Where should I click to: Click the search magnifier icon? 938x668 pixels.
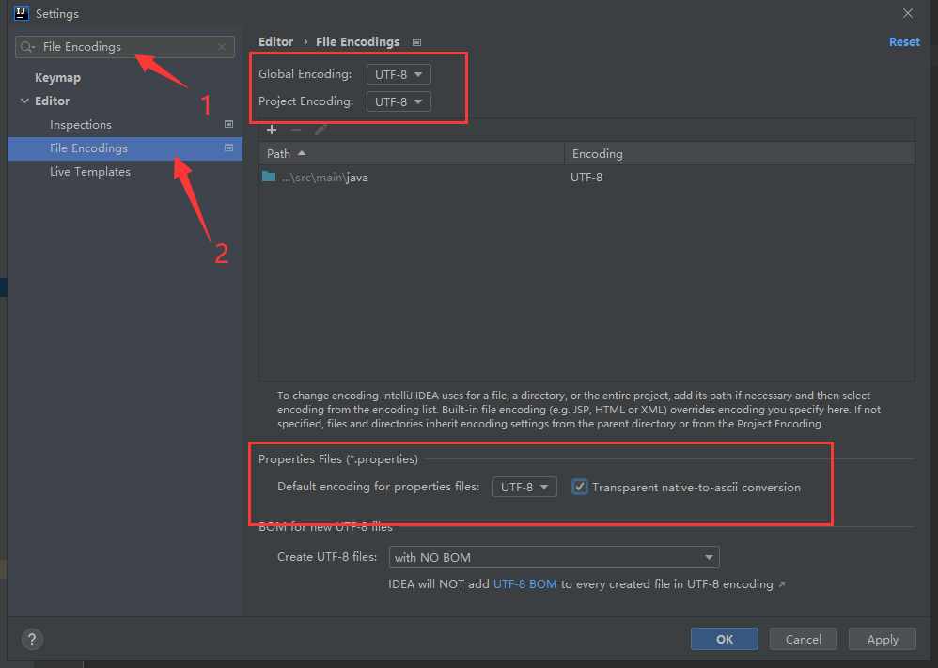27,47
